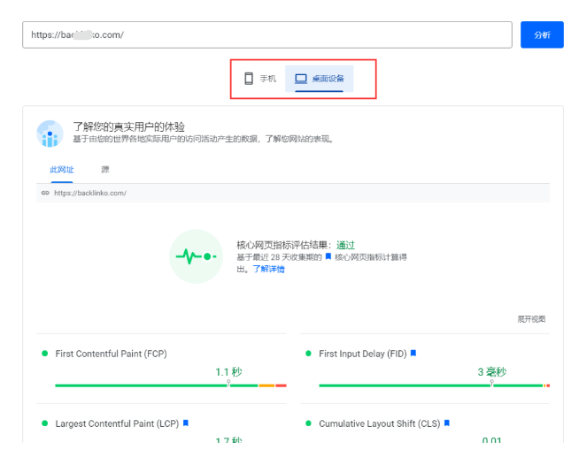Click the green 通过 assessment result
Screen dimensions: 571x465
tap(345, 245)
